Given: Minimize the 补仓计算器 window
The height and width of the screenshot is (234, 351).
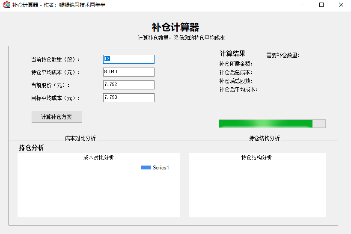Looking at the screenshot, I should [x=302, y=5].
